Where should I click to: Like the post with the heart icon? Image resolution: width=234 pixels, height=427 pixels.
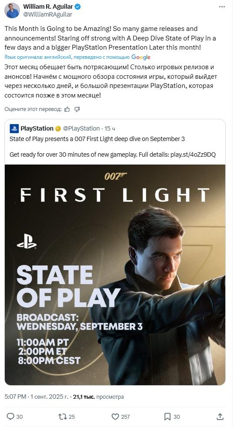[x=115, y=417]
